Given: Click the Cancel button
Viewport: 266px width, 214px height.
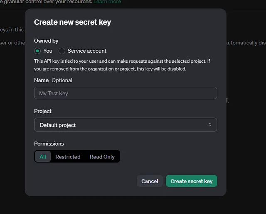Looking at the screenshot, I should pyautogui.click(x=150, y=181).
